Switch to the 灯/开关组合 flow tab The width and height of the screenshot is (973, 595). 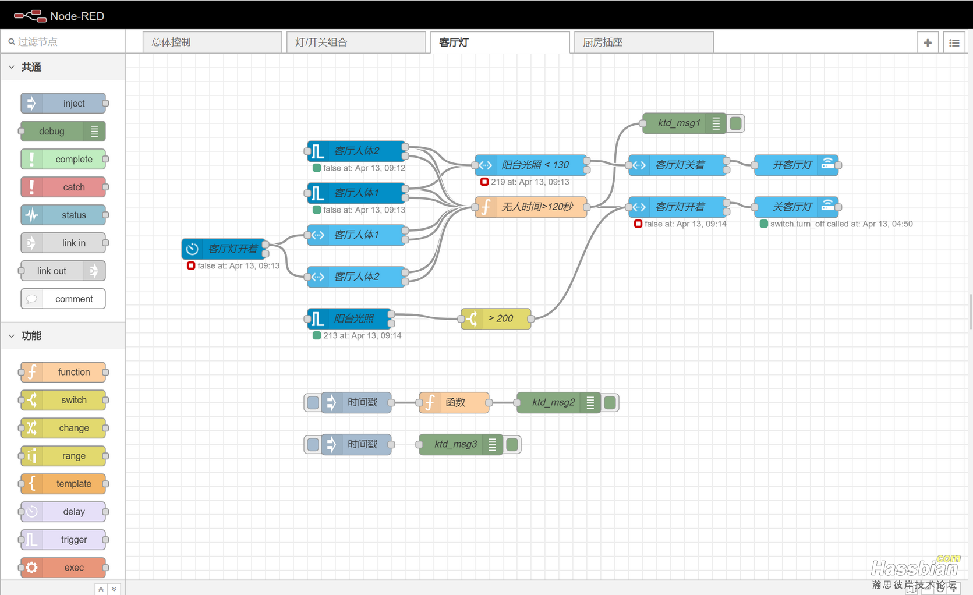[x=356, y=42]
